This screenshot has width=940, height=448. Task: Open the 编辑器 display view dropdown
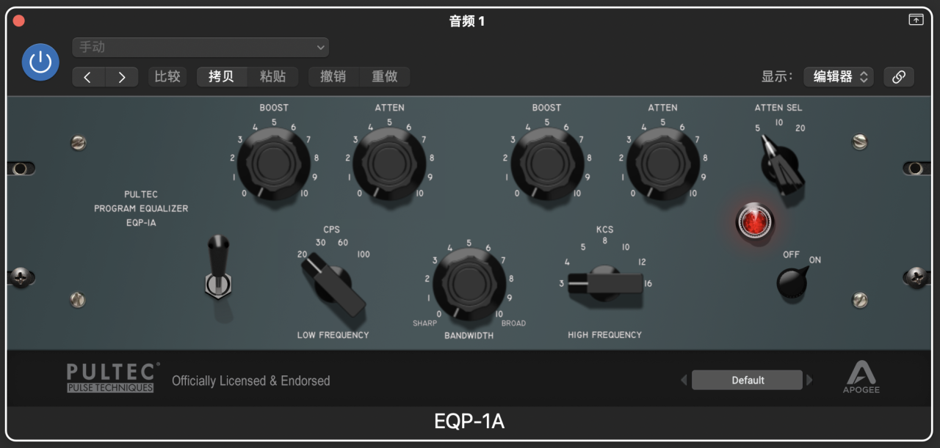click(x=838, y=77)
